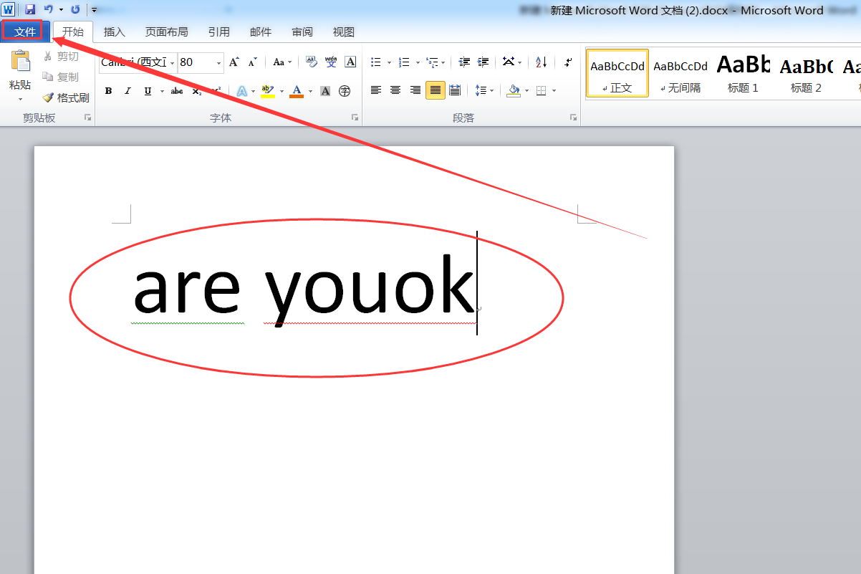Click the Clear Formatting icon

tap(311, 62)
